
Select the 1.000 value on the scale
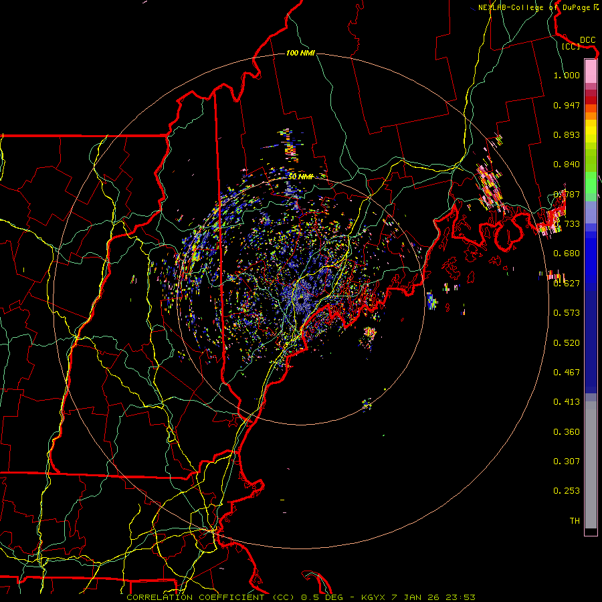[x=567, y=75]
